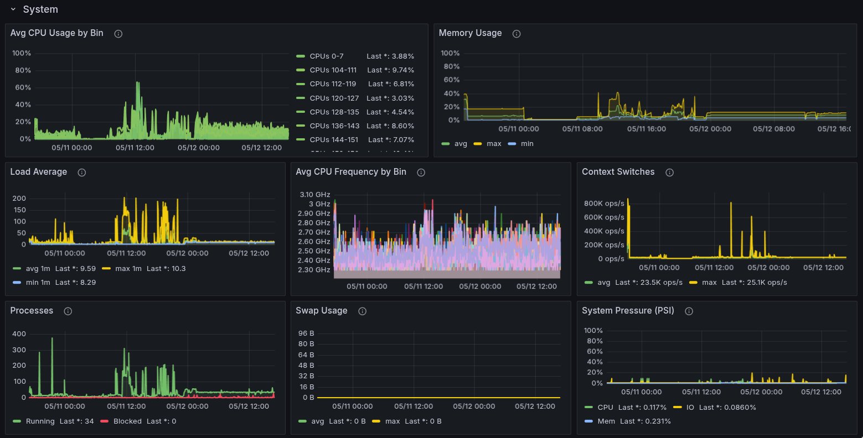
Task: Isolate min 1m in Load Average legend
Action: coord(38,282)
